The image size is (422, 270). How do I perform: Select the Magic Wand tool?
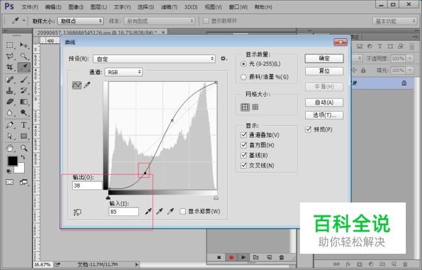(24, 56)
